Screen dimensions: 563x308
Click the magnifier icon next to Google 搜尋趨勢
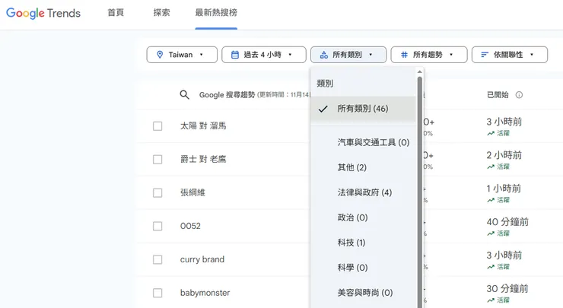pos(185,95)
